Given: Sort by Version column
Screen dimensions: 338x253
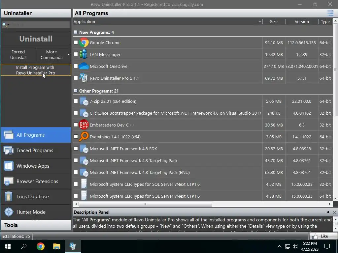Looking at the screenshot, I should tap(302, 21).
